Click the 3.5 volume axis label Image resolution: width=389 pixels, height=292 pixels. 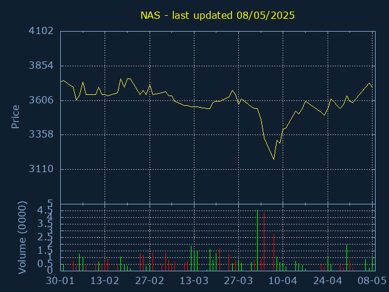tap(45, 224)
